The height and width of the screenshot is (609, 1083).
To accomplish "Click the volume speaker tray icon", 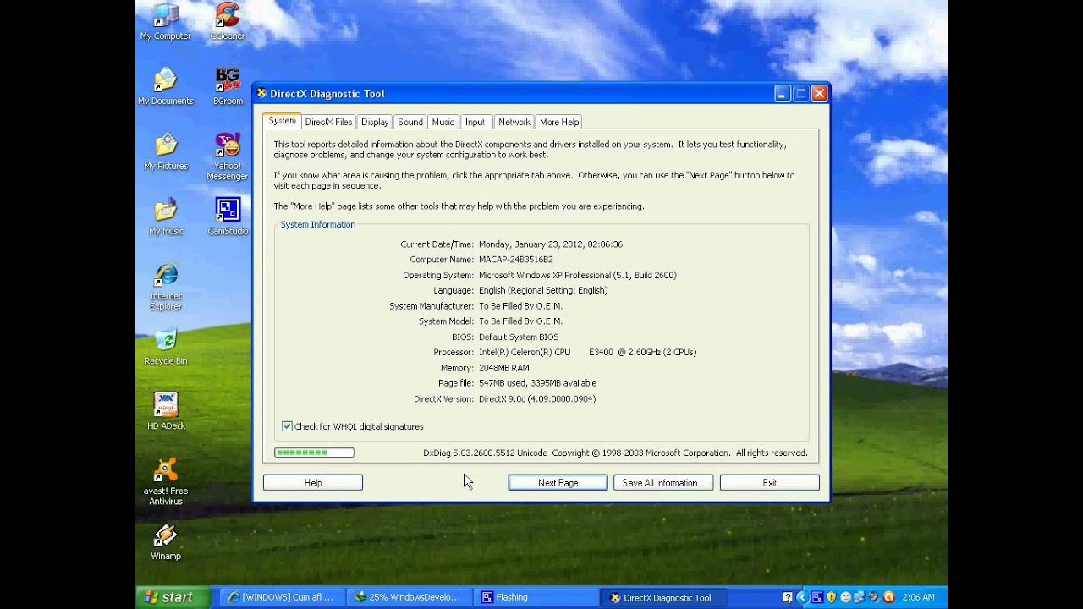I will pos(874,597).
